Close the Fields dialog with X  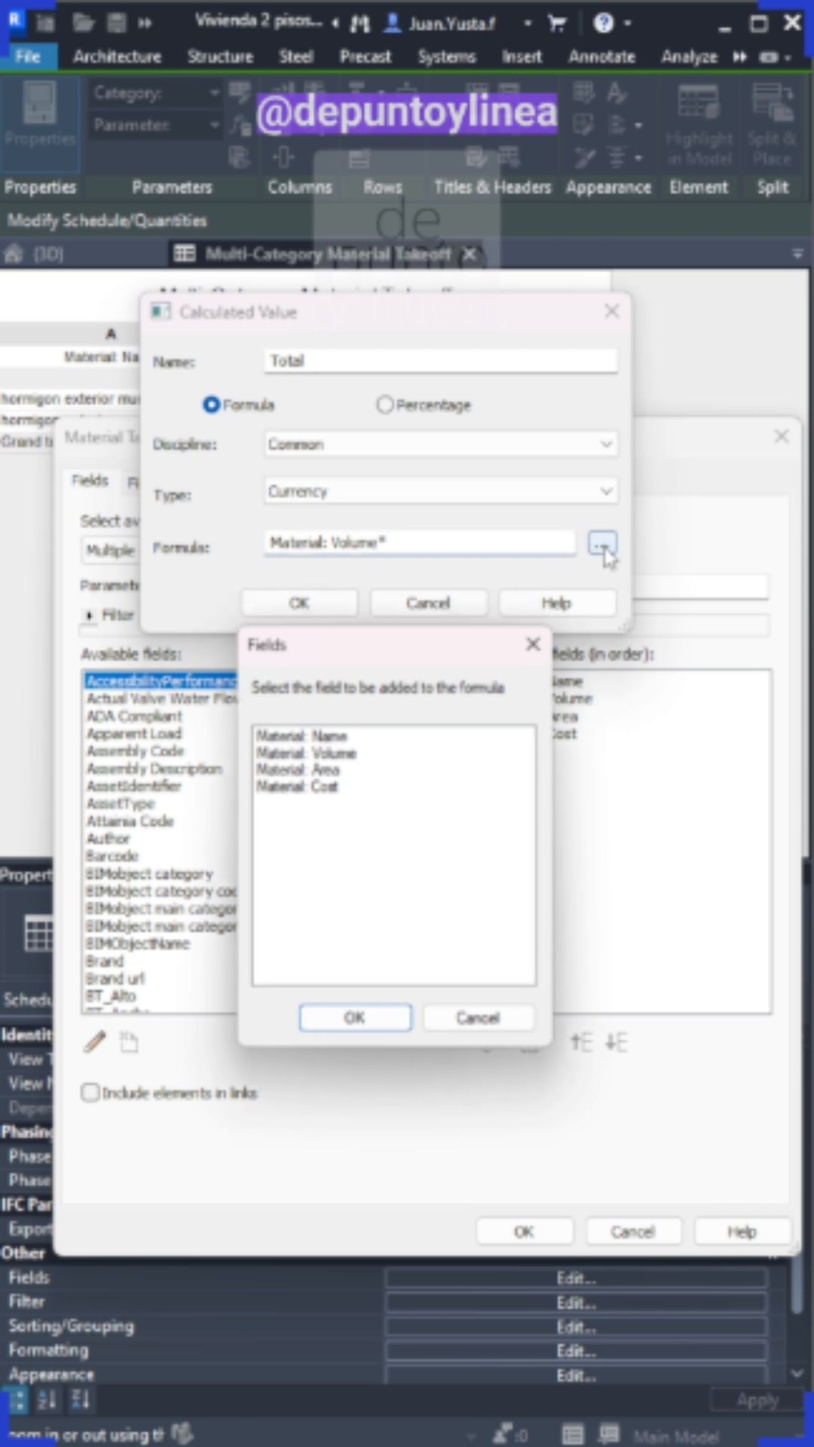click(533, 644)
